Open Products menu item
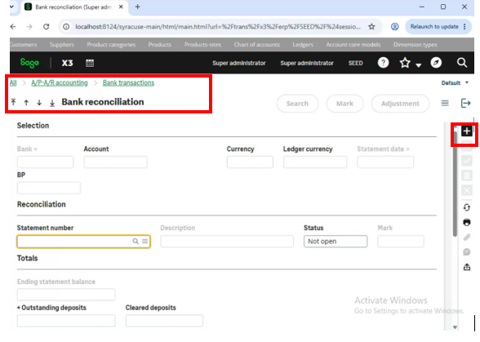480x342 pixels. pyautogui.click(x=160, y=45)
